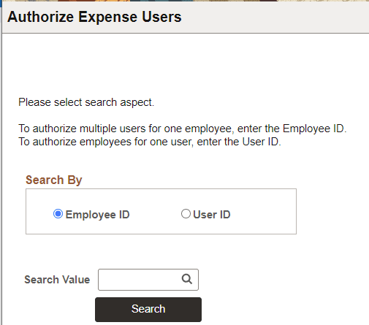The height and width of the screenshot is (325, 369).
Task: Select the User ID radio button
Action: click(x=186, y=214)
